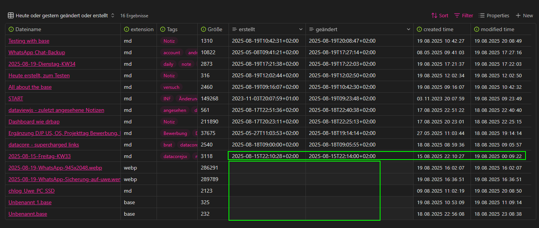Click the 'versuch' tag in All about the base row

coord(171,87)
